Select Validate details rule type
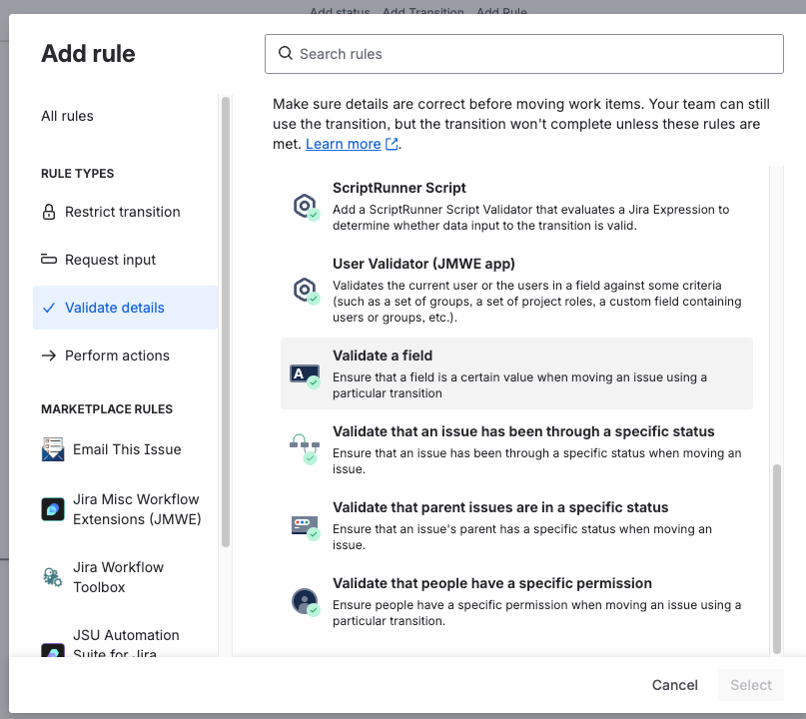This screenshot has height=719, width=806. [126, 308]
